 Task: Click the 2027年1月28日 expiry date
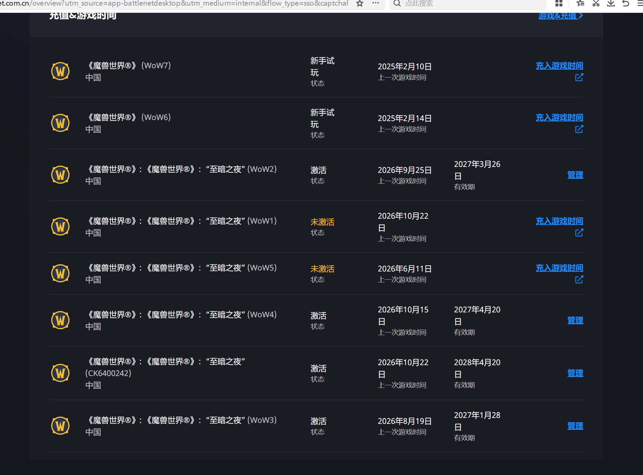coord(477,421)
